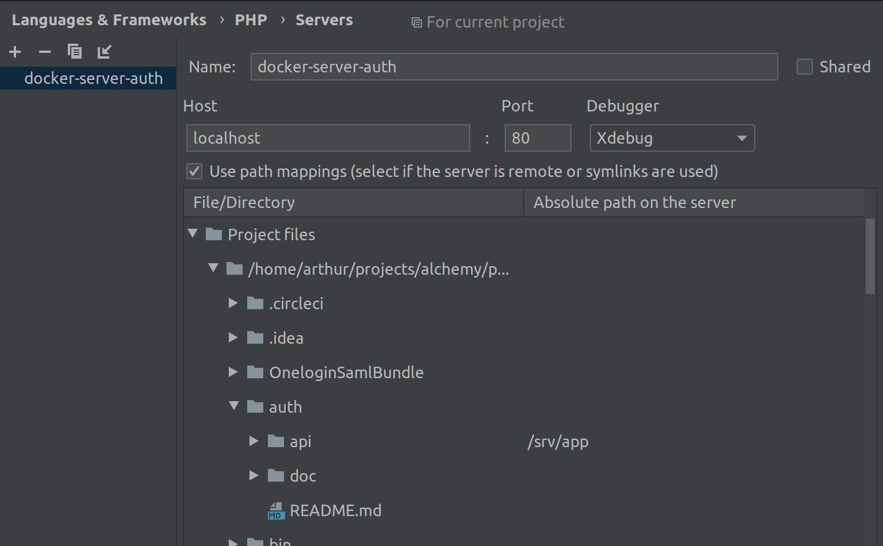Add a new PHP server

tap(15, 52)
